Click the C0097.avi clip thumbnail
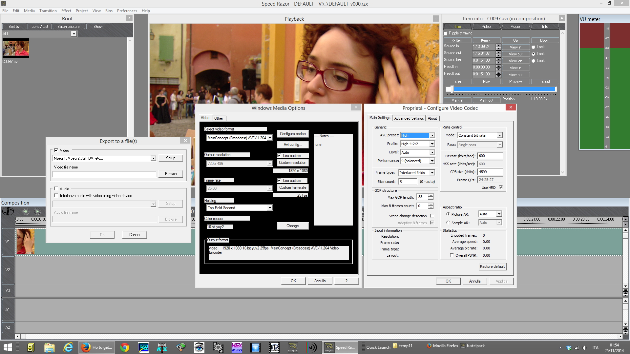Viewport: 630px width, 354px height. (16, 48)
